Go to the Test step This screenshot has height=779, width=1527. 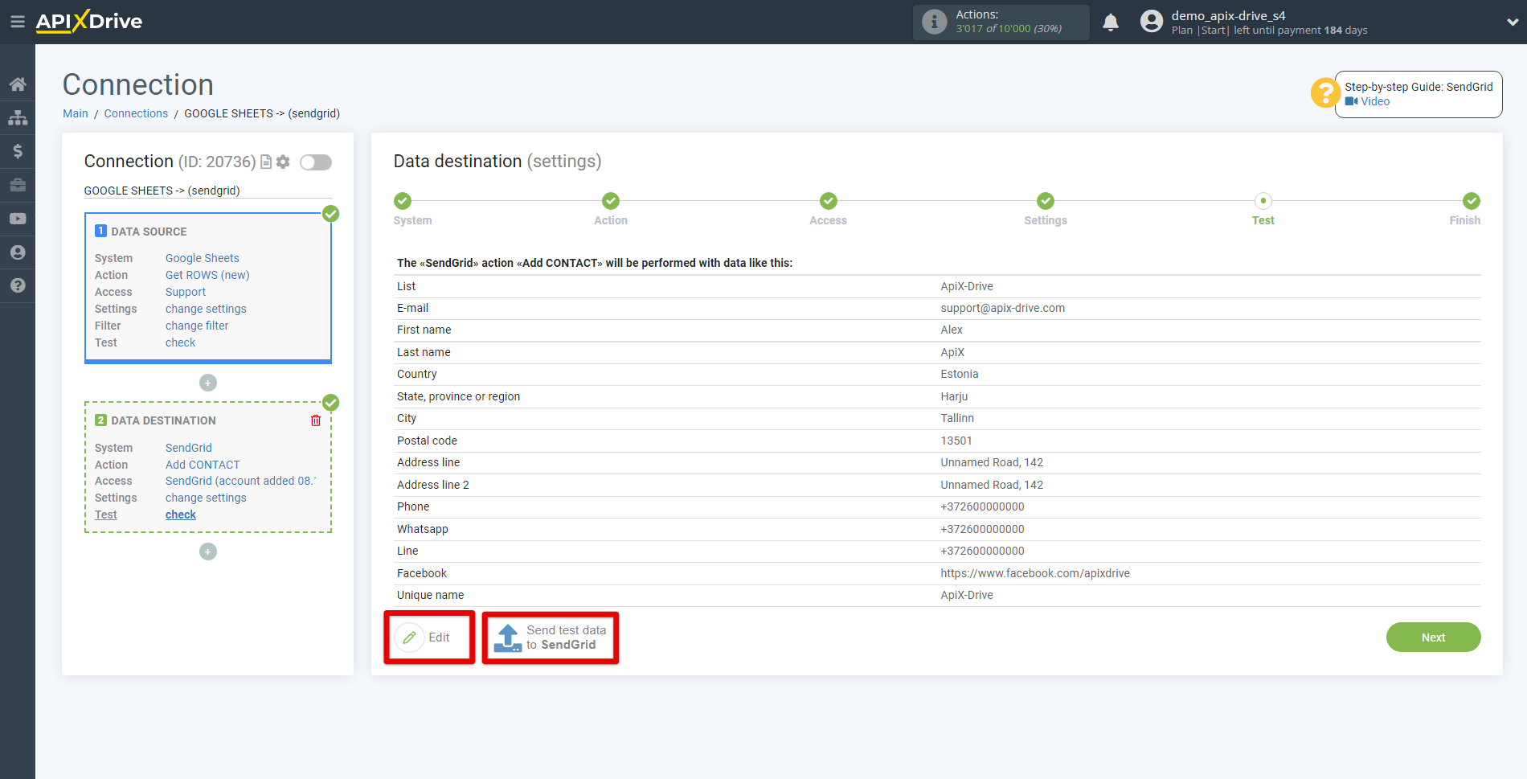click(x=1263, y=210)
